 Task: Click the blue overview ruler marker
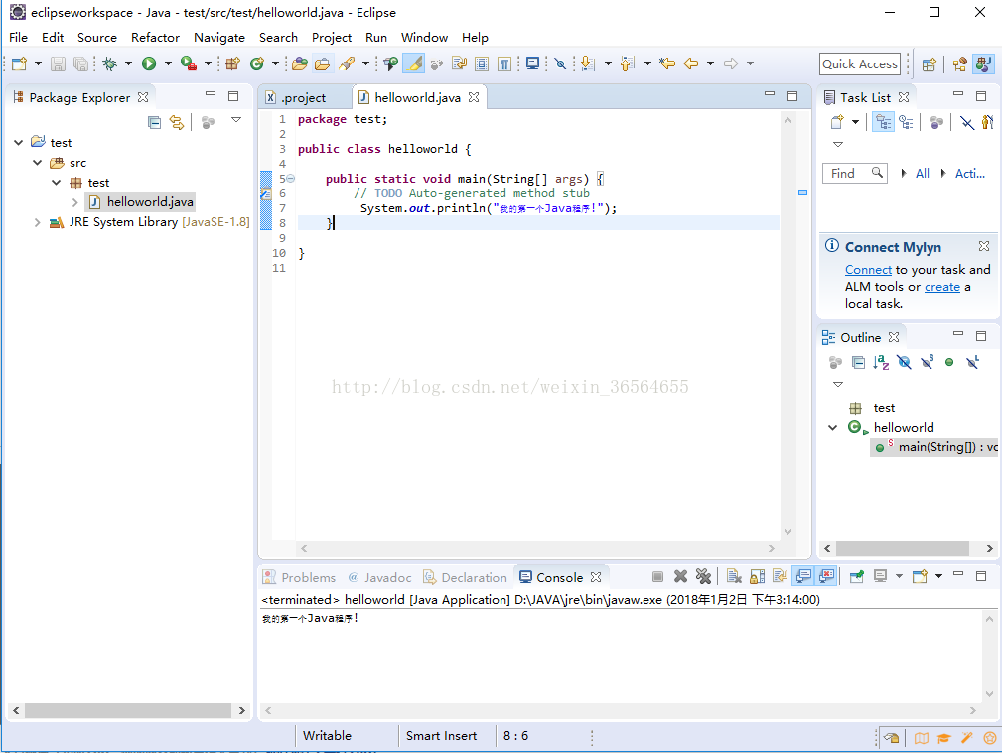click(802, 192)
